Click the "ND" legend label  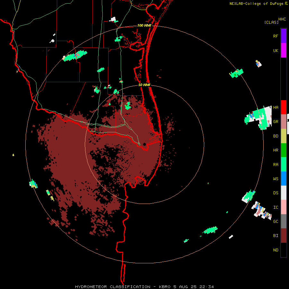point(276,250)
